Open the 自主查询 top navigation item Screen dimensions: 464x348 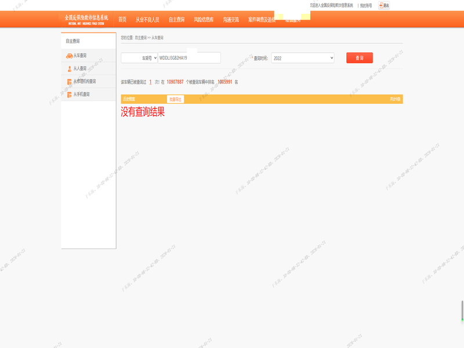pyautogui.click(x=176, y=20)
